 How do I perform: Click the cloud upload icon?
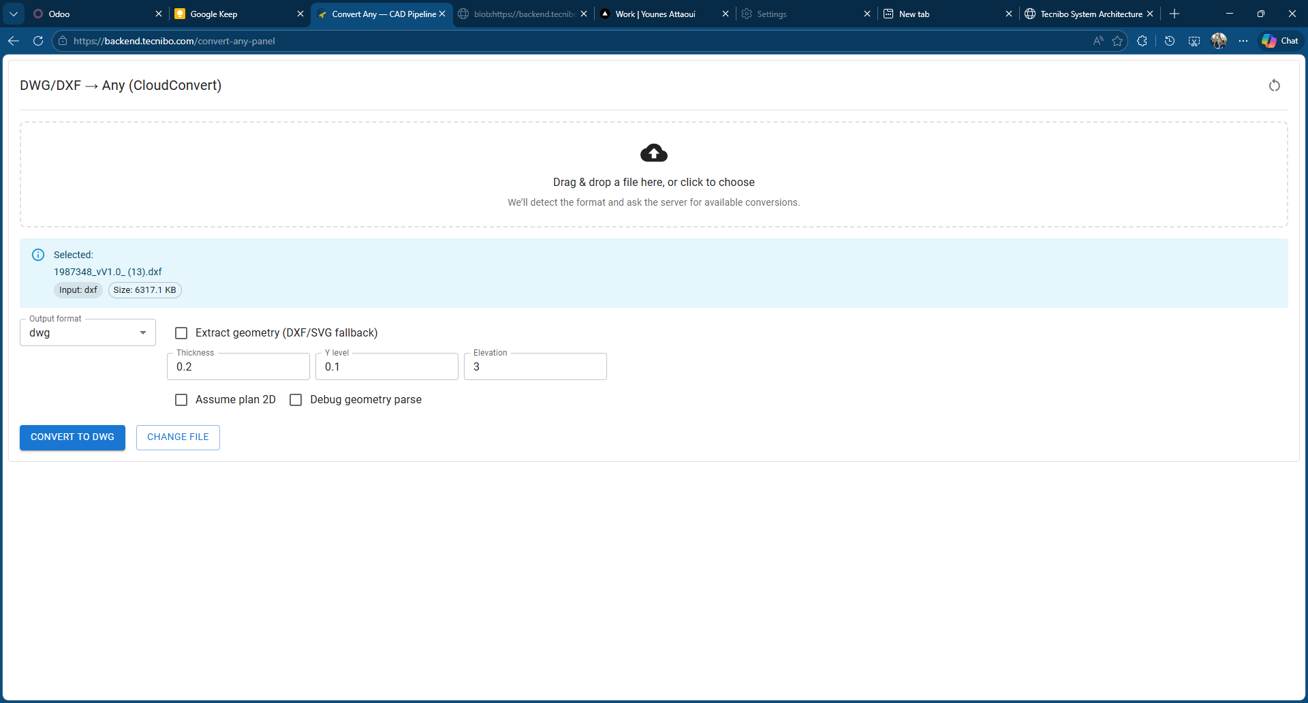(654, 153)
